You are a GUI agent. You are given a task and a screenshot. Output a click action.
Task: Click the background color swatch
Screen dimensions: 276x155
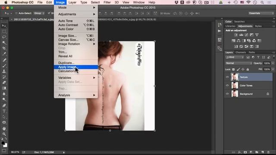click(x=6, y=146)
